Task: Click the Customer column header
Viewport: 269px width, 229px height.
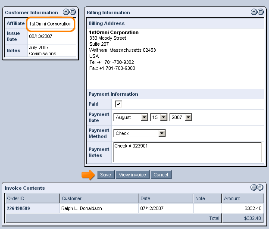Action: click(99, 198)
